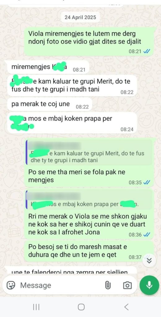
Task: Jump to latest messages with double-chevron
Action: click(x=149, y=261)
